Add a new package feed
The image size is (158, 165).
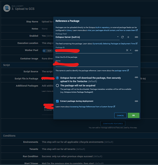click(x=128, y=37)
